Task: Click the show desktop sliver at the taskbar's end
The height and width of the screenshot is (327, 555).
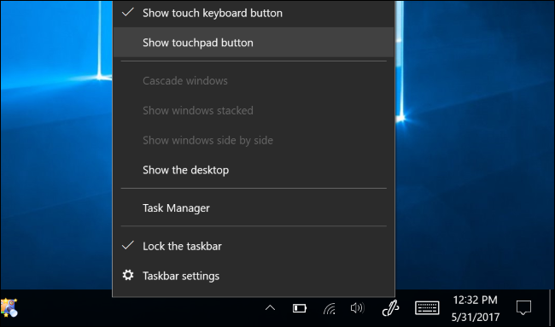Action: tap(552, 308)
